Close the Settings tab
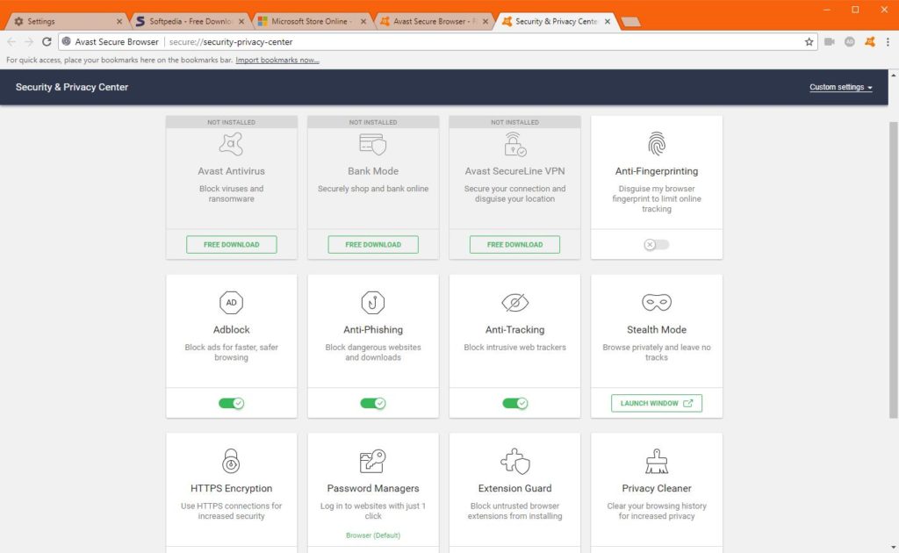899x553 pixels. (x=119, y=21)
